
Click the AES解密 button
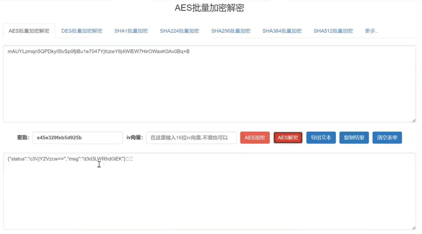tap(288, 138)
